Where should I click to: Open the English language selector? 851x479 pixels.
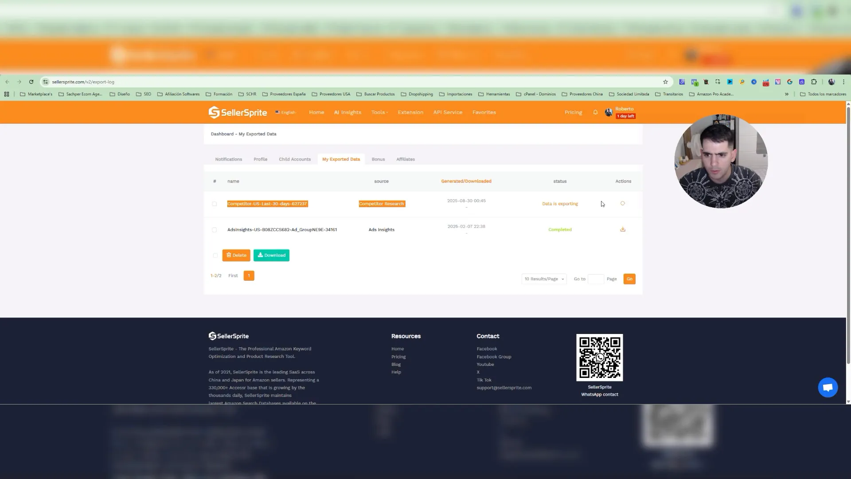pyautogui.click(x=285, y=113)
